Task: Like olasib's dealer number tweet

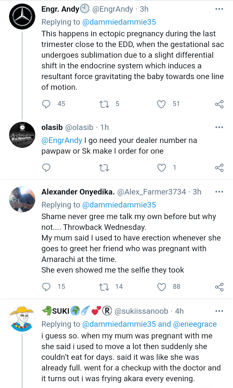Action: 161,168
